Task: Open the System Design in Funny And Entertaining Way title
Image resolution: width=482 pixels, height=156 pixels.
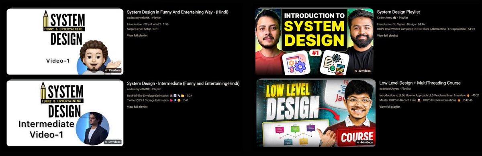Action: pyautogui.click(x=178, y=12)
